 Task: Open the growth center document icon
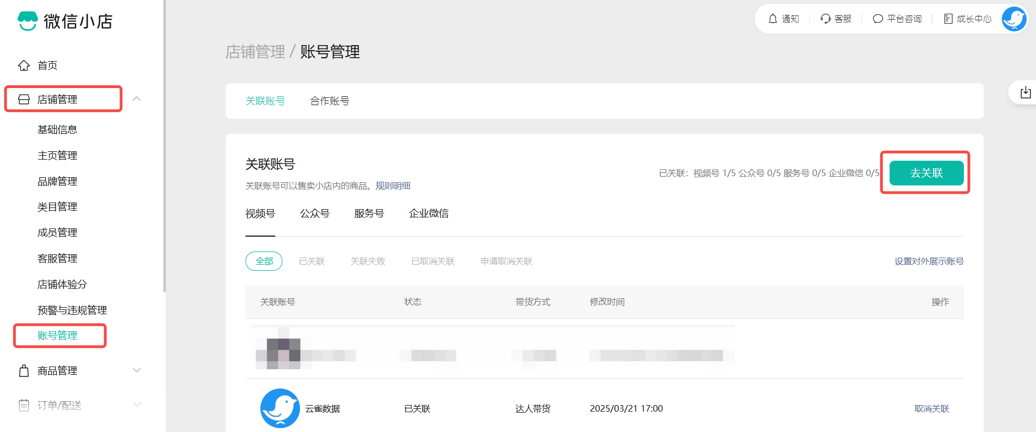(x=948, y=19)
